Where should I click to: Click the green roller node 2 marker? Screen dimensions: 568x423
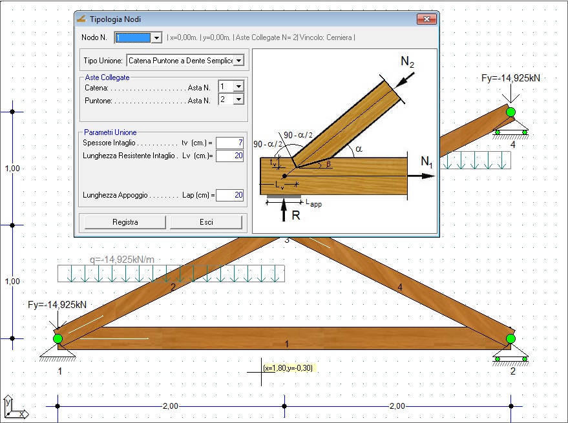point(510,338)
